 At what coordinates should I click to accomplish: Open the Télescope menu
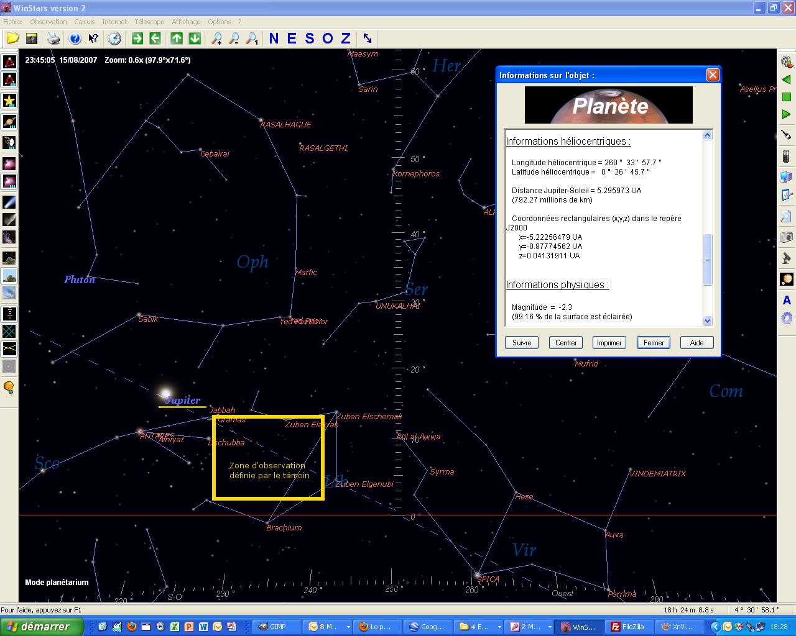point(149,22)
